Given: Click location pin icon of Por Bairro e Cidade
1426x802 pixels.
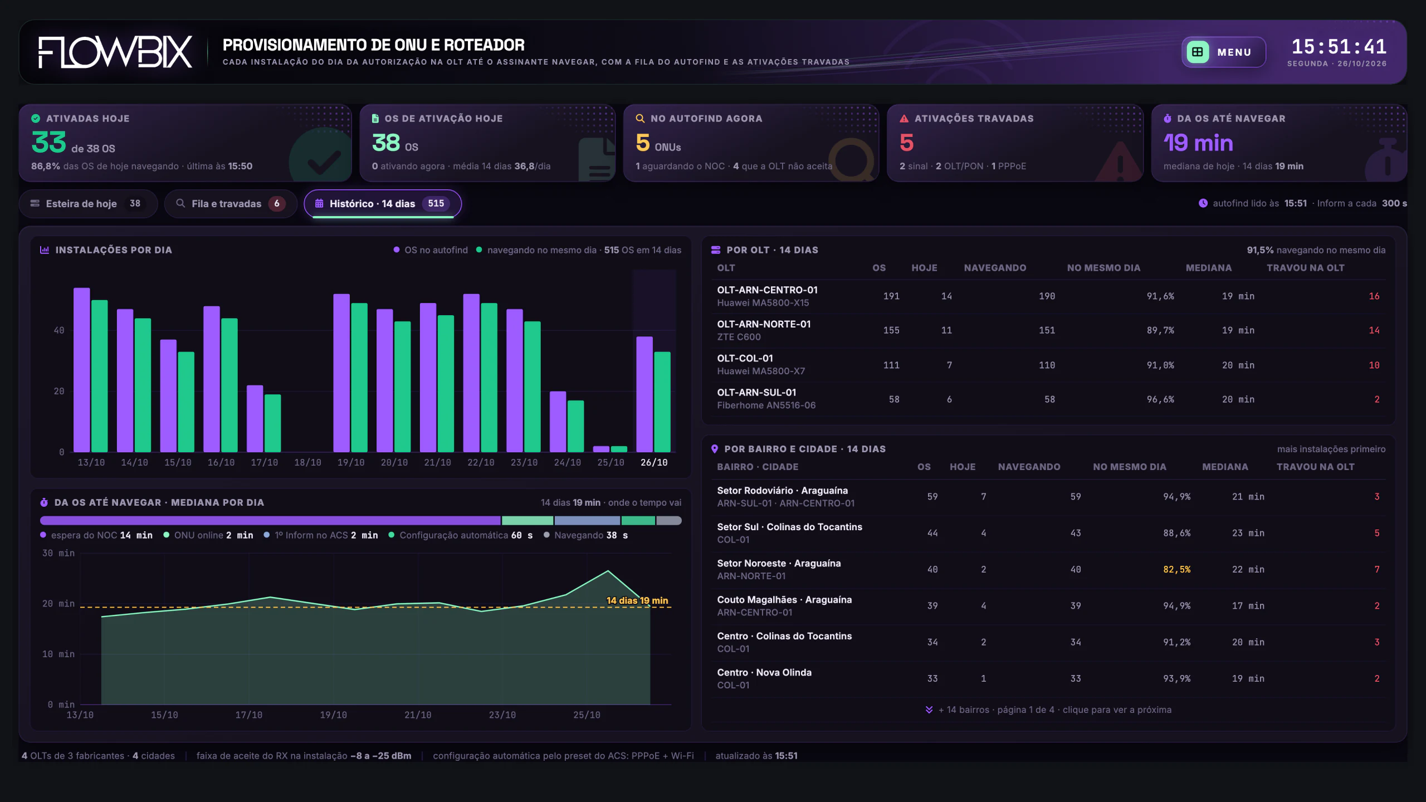Looking at the screenshot, I should pyautogui.click(x=715, y=449).
